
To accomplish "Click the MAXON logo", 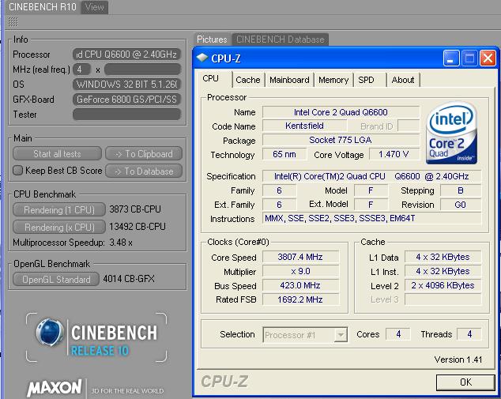I will coord(55,388).
